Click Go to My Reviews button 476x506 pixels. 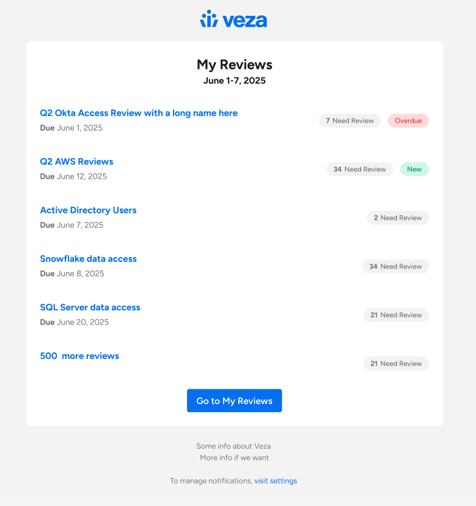pyautogui.click(x=234, y=400)
